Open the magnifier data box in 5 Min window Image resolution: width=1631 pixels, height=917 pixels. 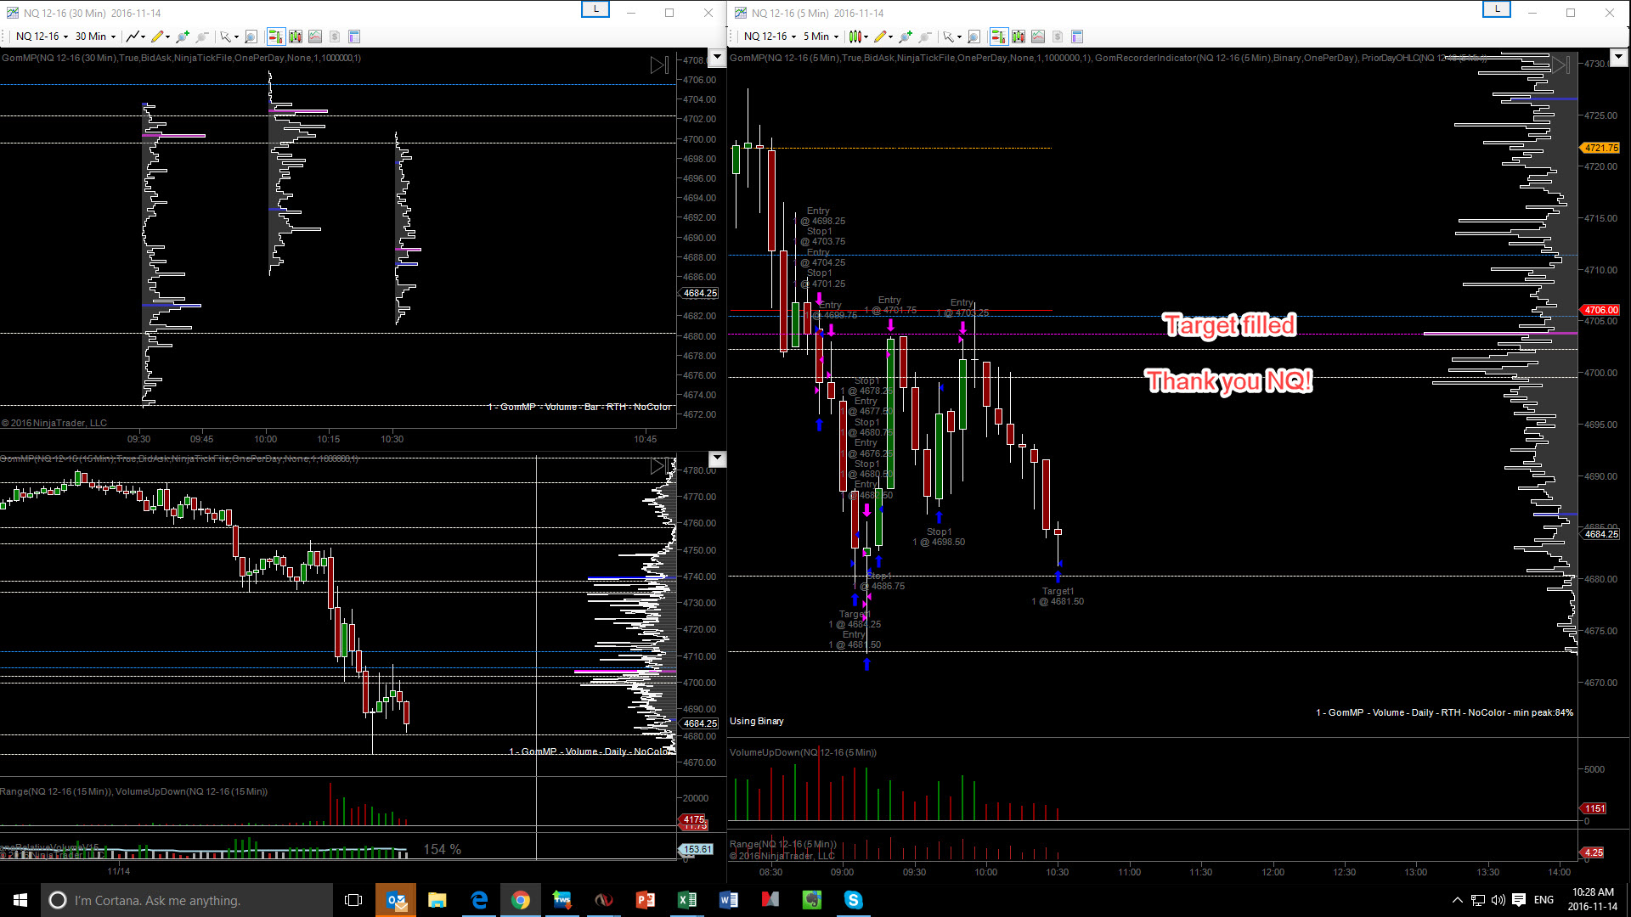click(974, 37)
